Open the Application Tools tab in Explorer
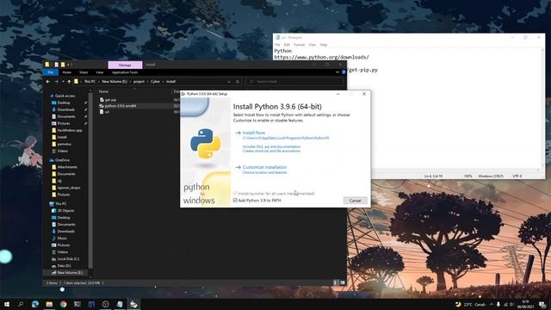551x310 pixels. coord(125,72)
